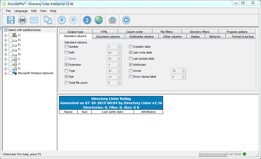This screenshot has width=261, height=159.
Task: Expand the Microsoft Windows Network node
Action: coord(6,73)
